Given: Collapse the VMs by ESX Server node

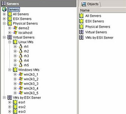Looking at the screenshot, I should point(4,98).
